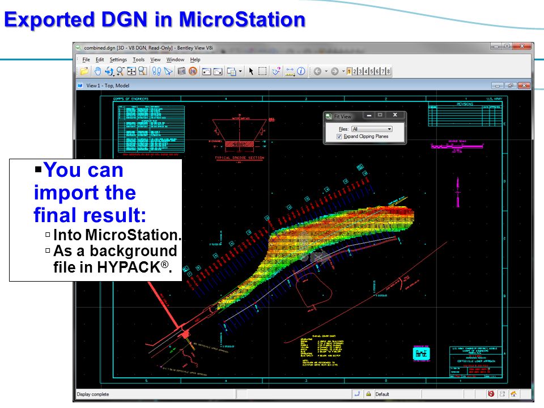The width and height of the screenshot is (544, 408).
Task: Toggle view 1 in view toggles
Action: 349,71
